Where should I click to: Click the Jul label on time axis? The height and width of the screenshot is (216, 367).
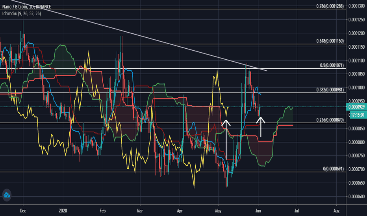coord(297,211)
